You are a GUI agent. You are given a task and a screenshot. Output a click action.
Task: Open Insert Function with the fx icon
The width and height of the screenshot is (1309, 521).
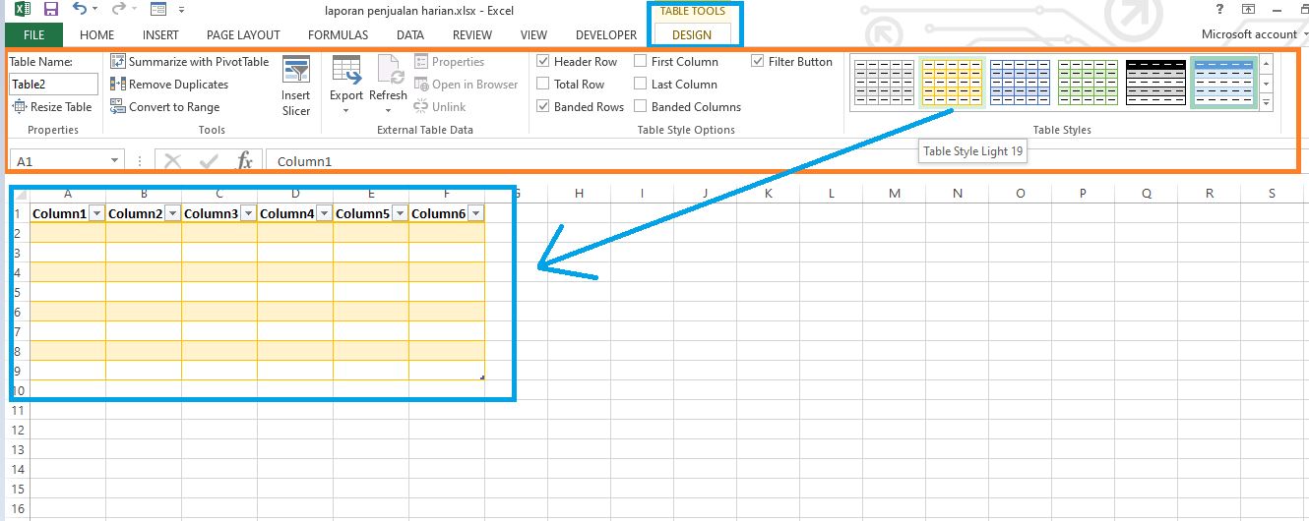pyautogui.click(x=245, y=161)
